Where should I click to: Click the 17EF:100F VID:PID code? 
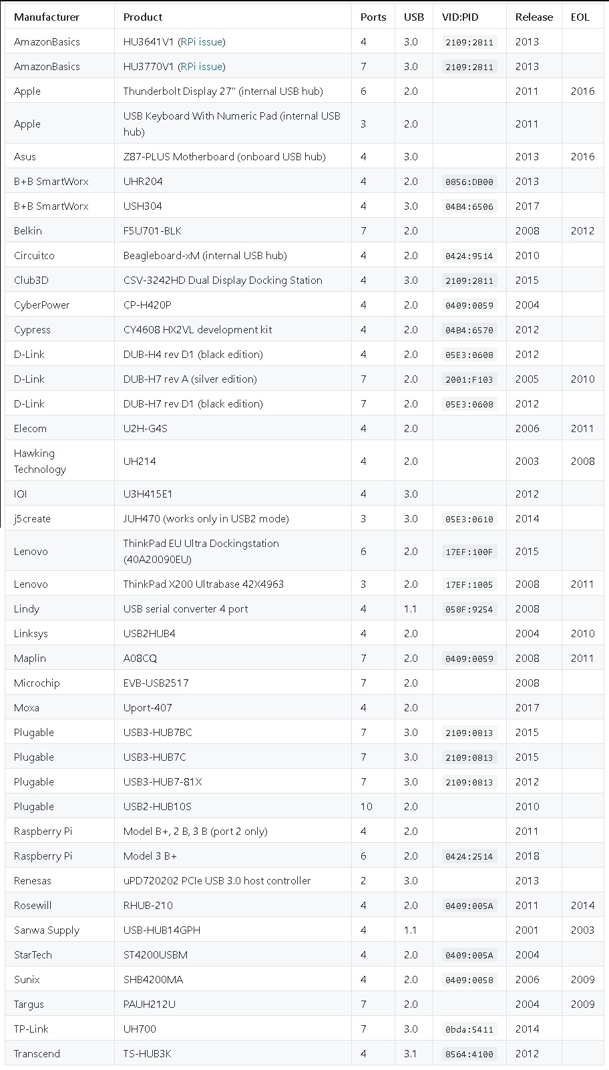point(469,552)
